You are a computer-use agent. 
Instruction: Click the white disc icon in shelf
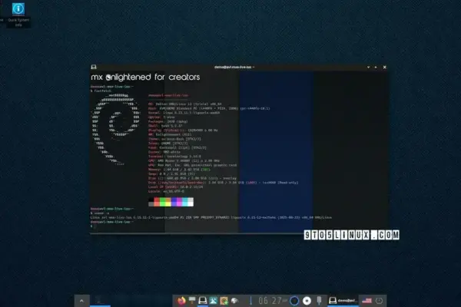pos(307,301)
